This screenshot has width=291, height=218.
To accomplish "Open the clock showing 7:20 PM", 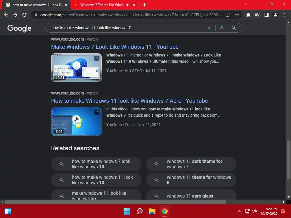I will pos(269,211).
